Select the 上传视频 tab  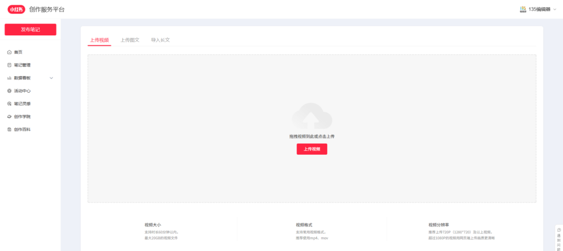point(99,40)
